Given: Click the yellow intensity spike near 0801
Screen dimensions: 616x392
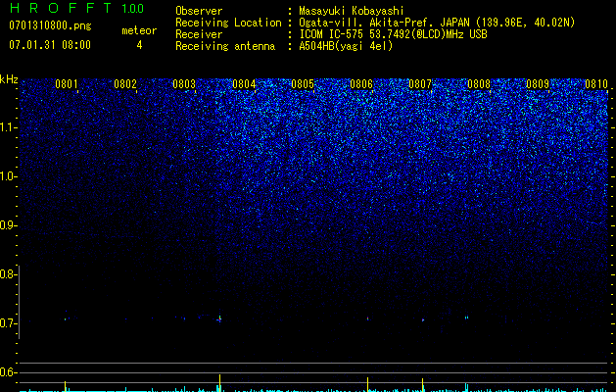Looking at the screenshot, I should pos(66,386).
